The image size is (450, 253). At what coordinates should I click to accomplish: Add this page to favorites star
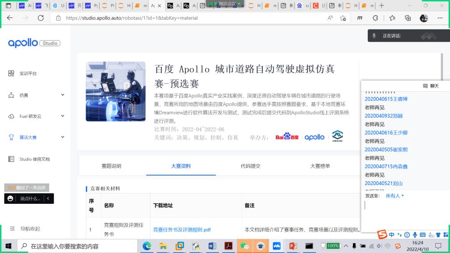coord(343,18)
